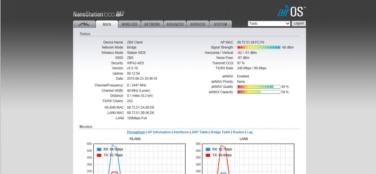Switch to the WIRELESS tab
Viewport: 376px width, 174px height.
point(130,24)
